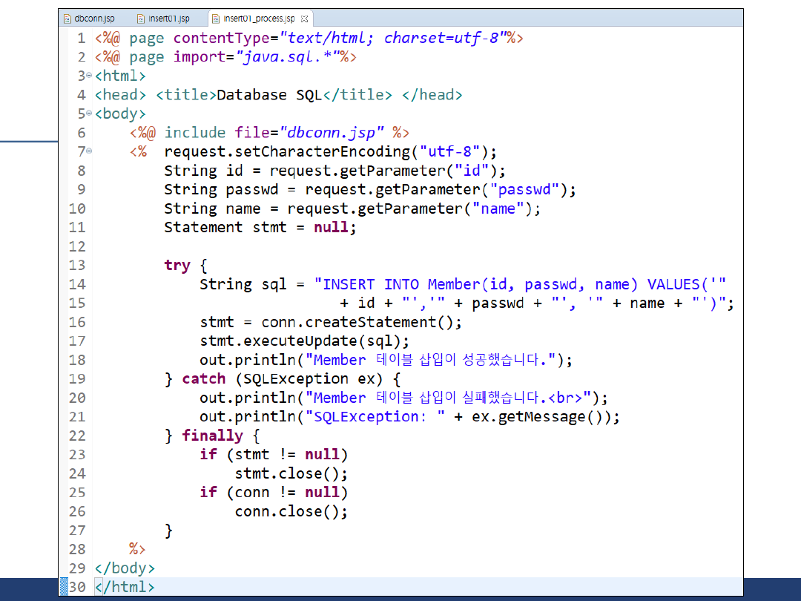
Task: Click on conn.createStatement() call
Action: (349, 322)
